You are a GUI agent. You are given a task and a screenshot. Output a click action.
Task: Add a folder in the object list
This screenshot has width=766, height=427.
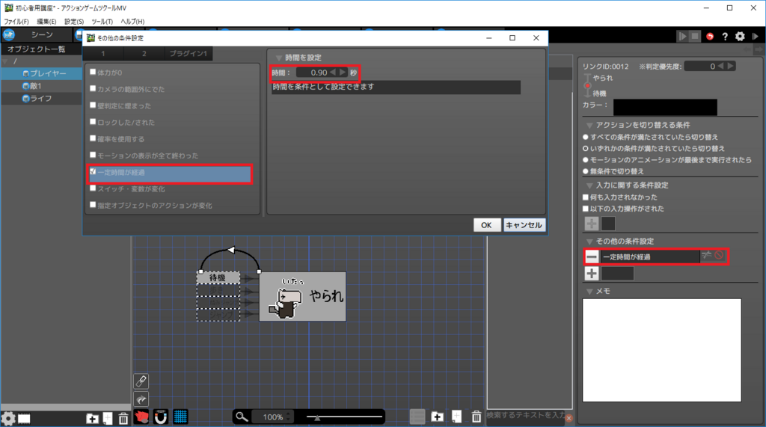(92, 418)
